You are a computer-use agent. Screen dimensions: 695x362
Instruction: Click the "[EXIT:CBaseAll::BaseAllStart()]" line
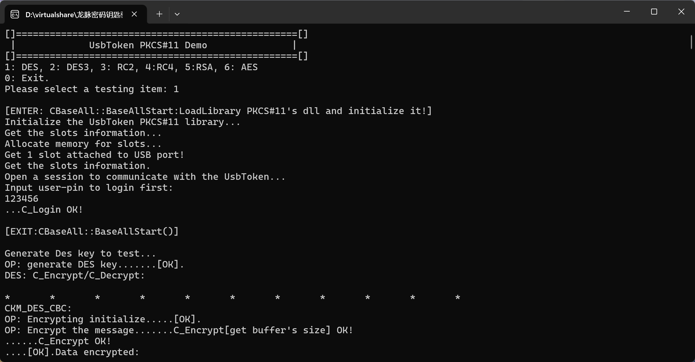point(92,232)
